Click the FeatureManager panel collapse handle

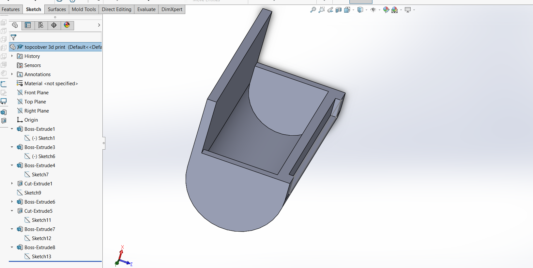click(104, 143)
